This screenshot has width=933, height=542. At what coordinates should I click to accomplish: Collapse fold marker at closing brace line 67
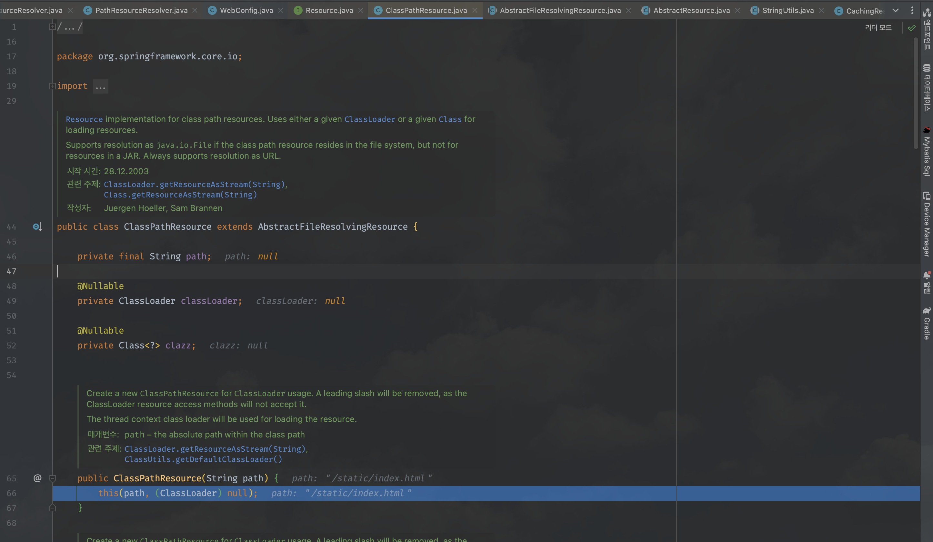point(53,508)
